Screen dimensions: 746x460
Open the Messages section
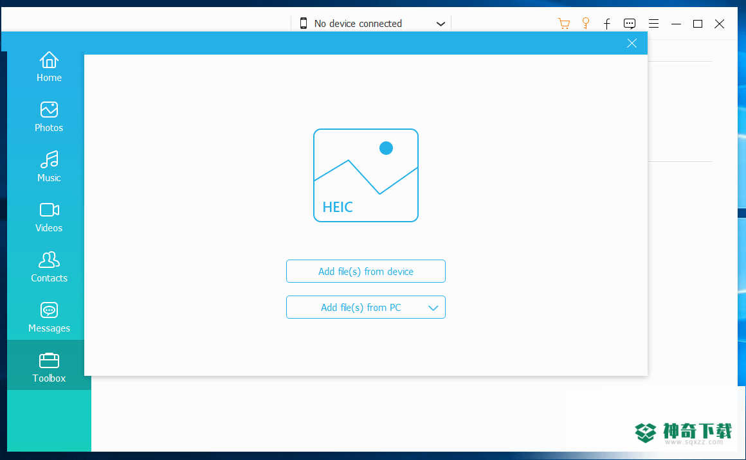[x=49, y=317]
